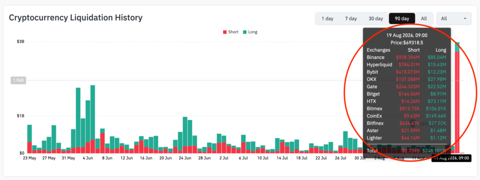Click the 14 Jul date label

tap(282, 158)
